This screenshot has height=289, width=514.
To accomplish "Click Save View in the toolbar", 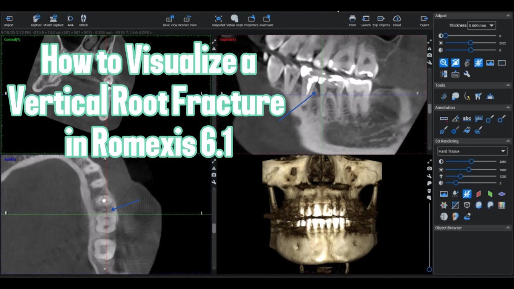I will tap(170, 20).
